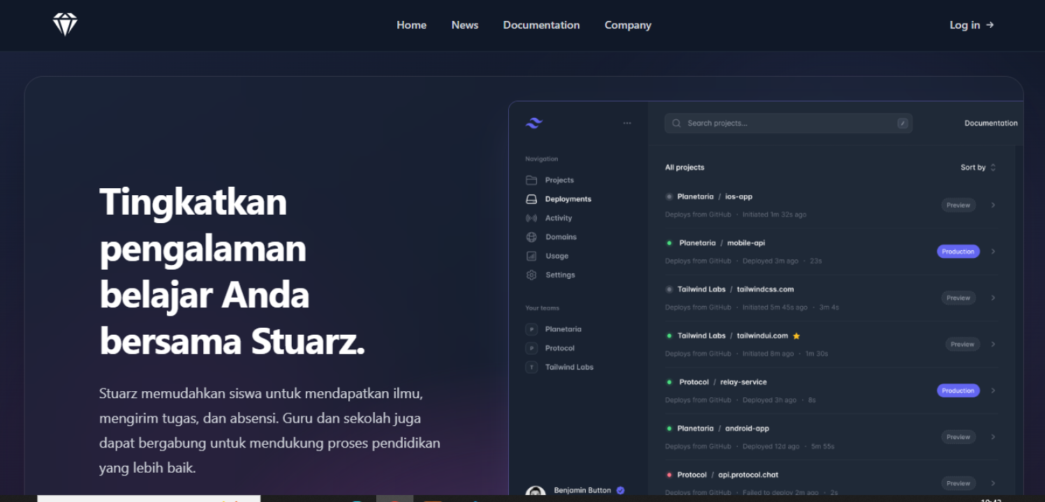
Task: Click the three-dots menu in the sidebar header
Action: [627, 123]
